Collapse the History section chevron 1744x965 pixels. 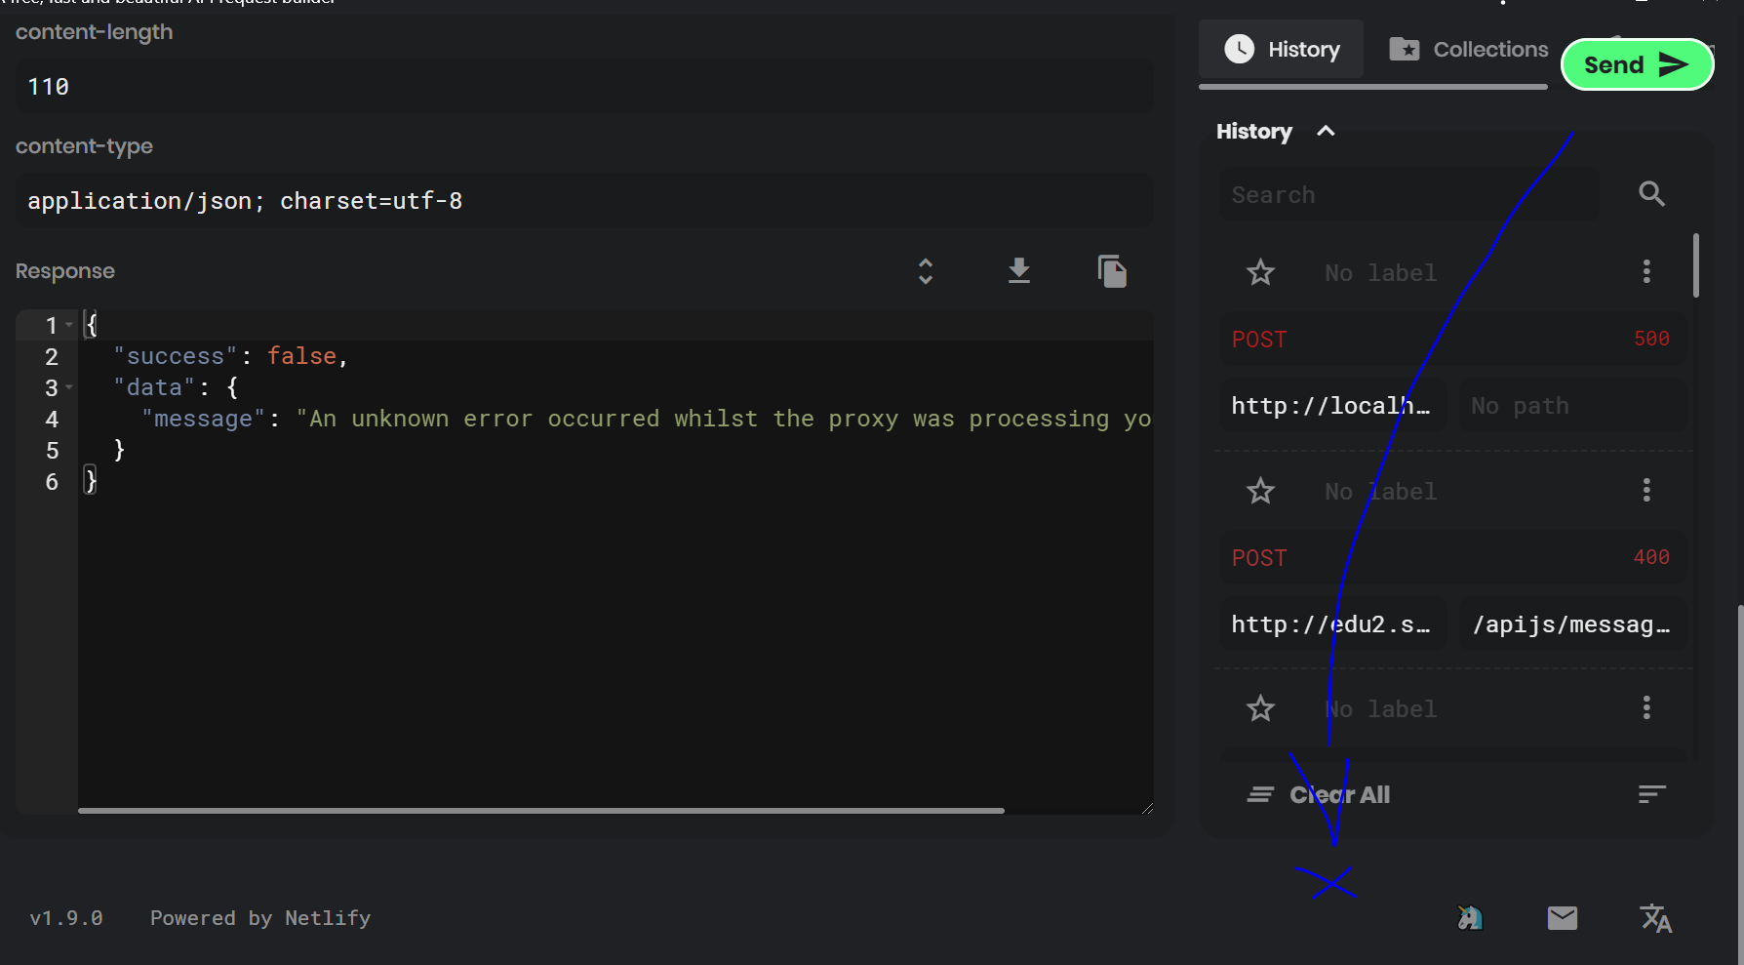[1326, 131]
